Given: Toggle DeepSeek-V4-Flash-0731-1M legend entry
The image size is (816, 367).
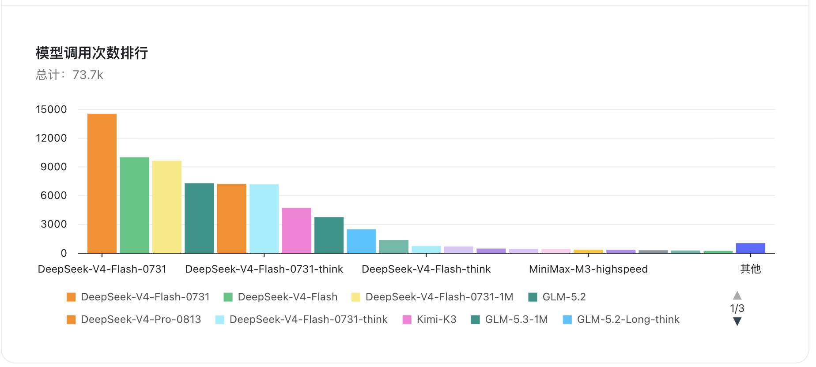Looking at the screenshot, I should click(x=432, y=297).
